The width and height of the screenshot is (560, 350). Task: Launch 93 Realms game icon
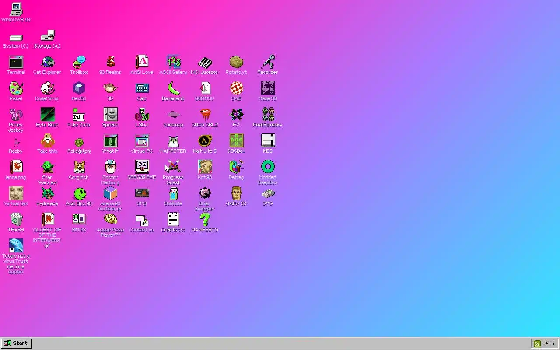click(x=110, y=62)
